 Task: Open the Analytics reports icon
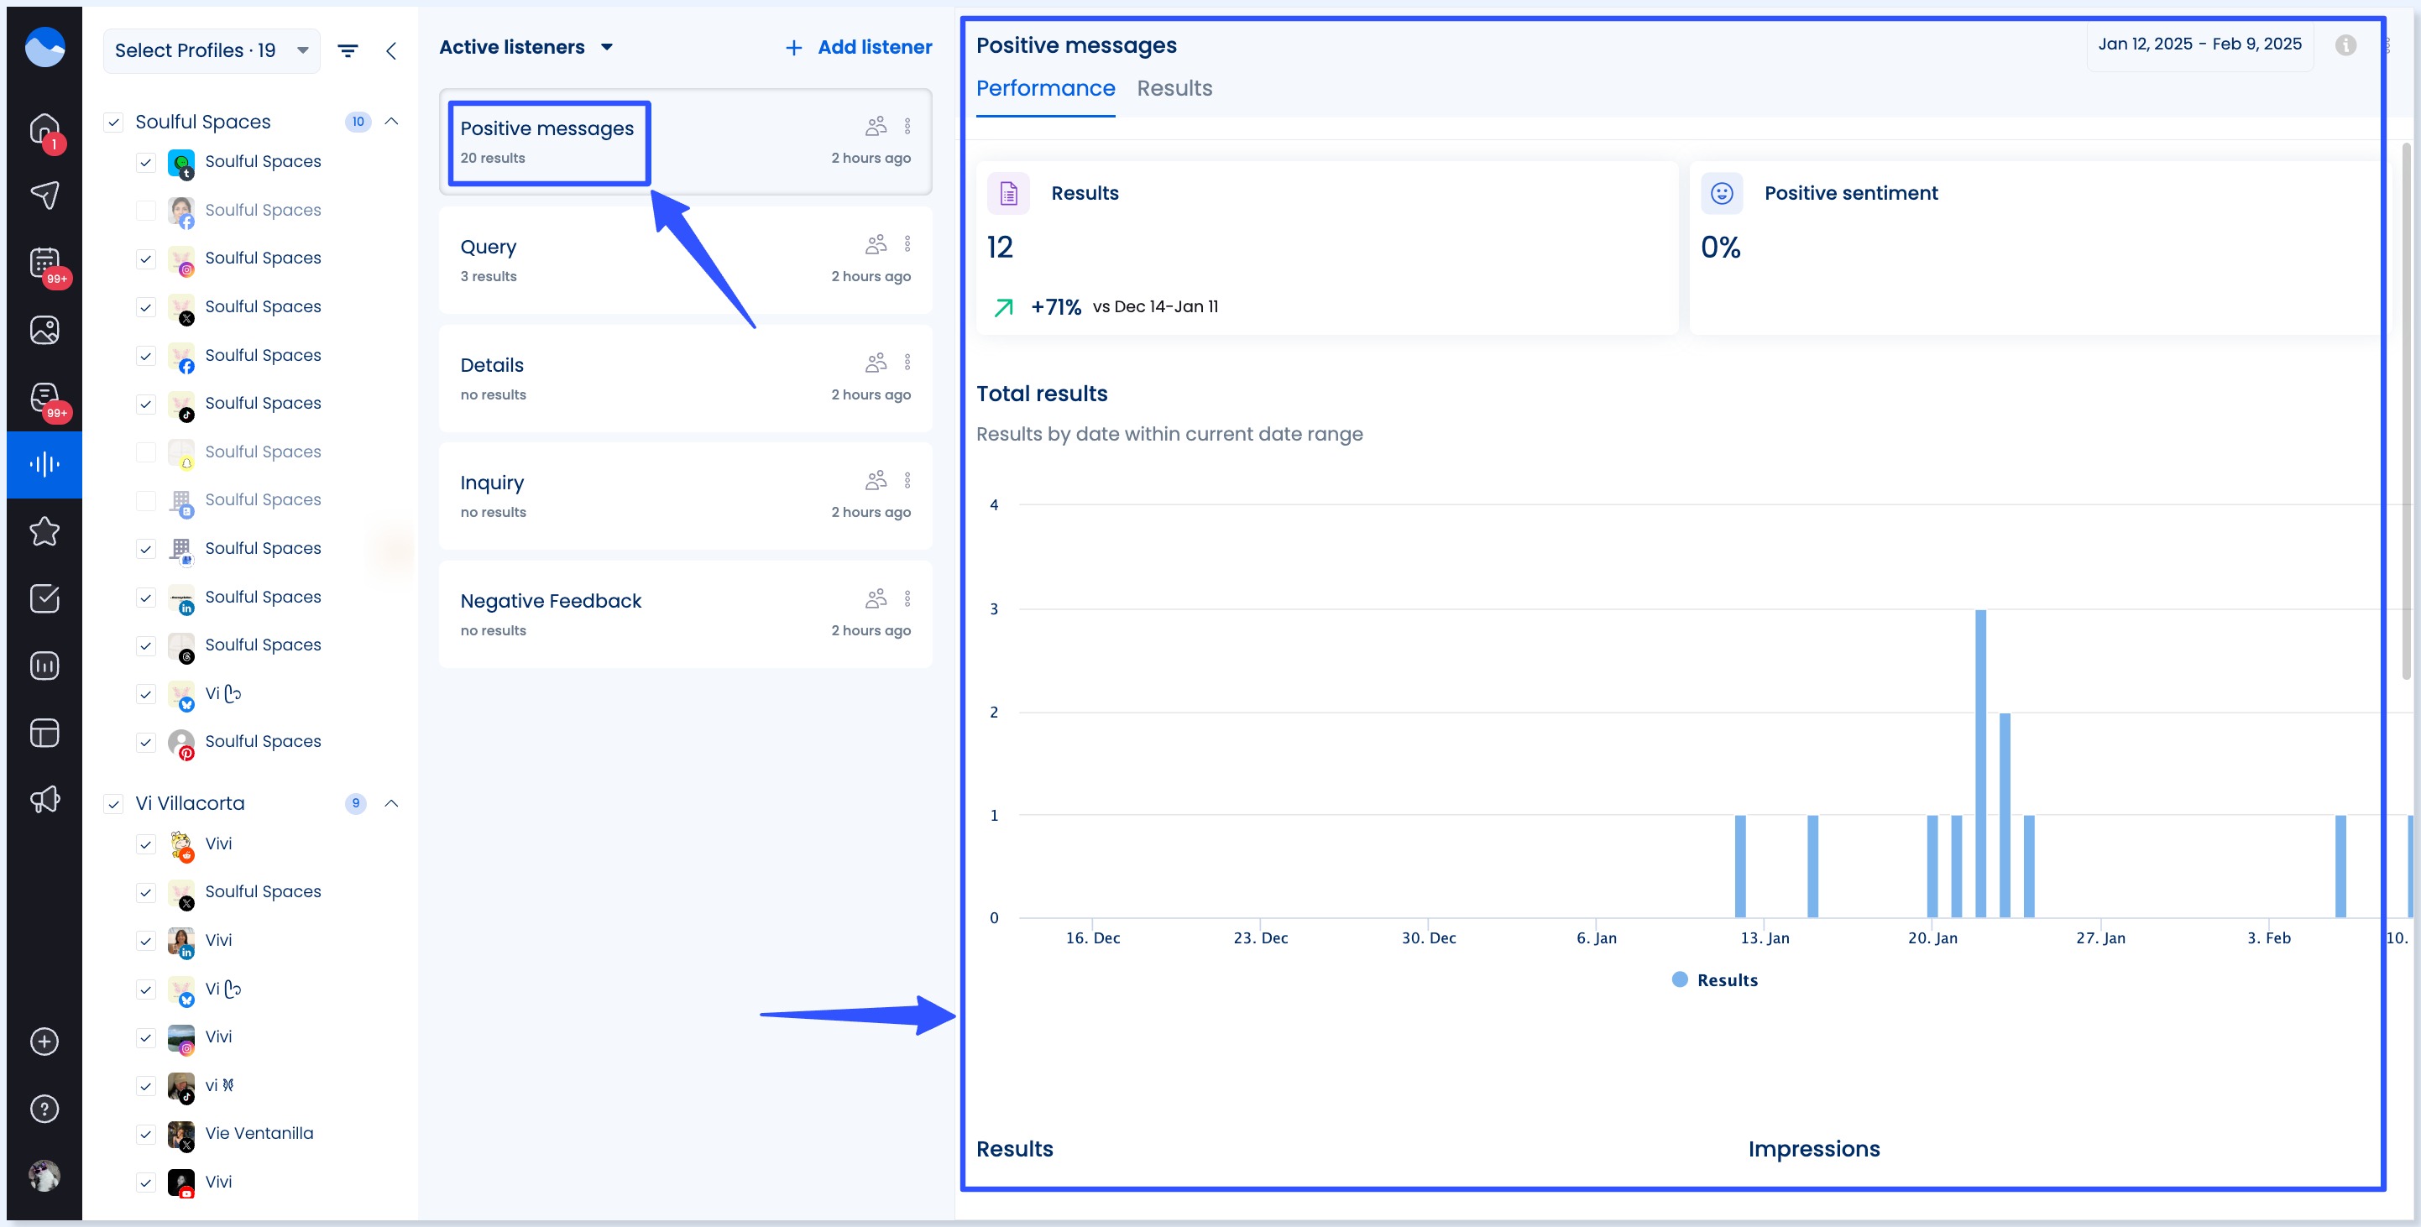point(44,666)
